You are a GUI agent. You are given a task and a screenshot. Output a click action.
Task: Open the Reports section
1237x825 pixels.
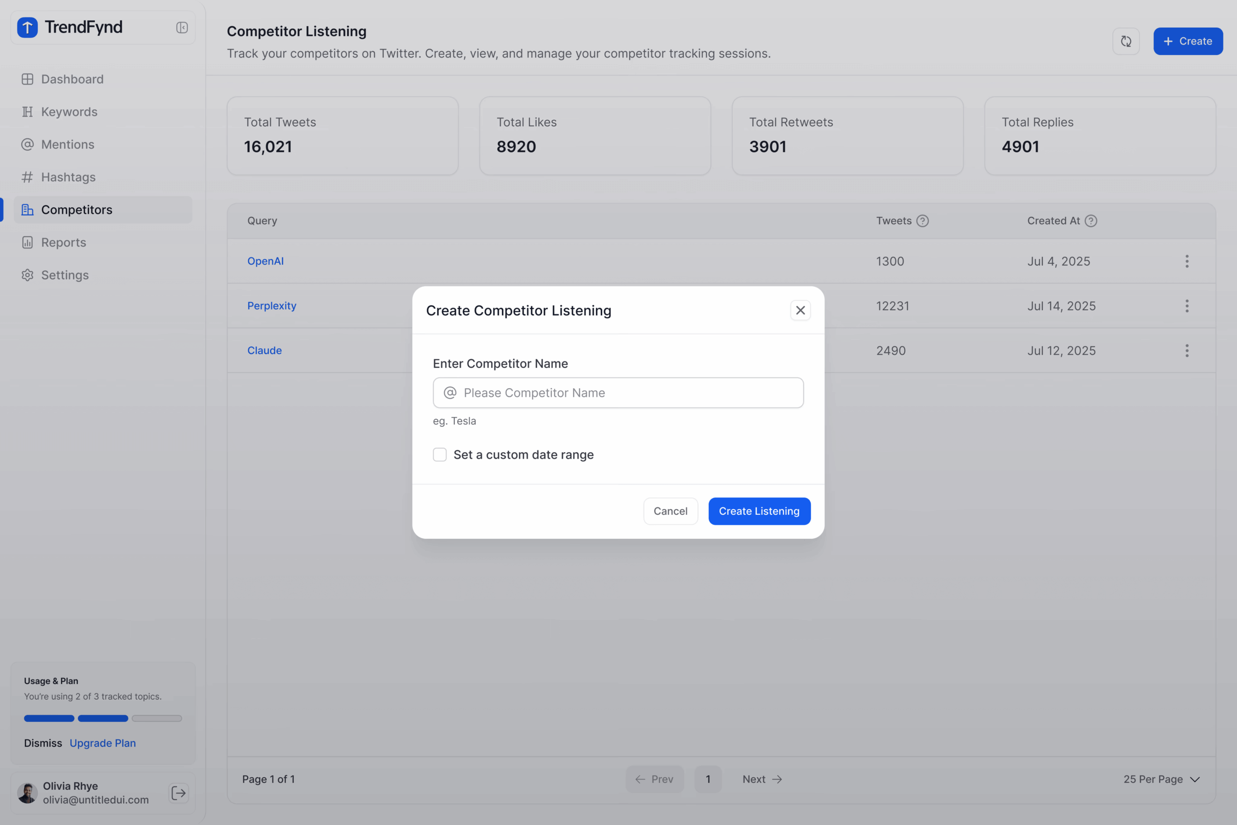103,242
